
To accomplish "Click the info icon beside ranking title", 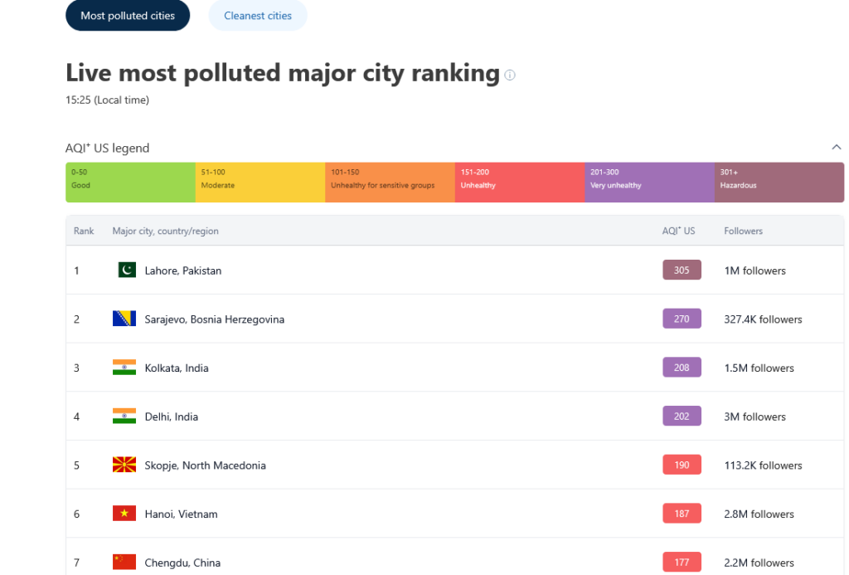I will [x=510, y=75].
